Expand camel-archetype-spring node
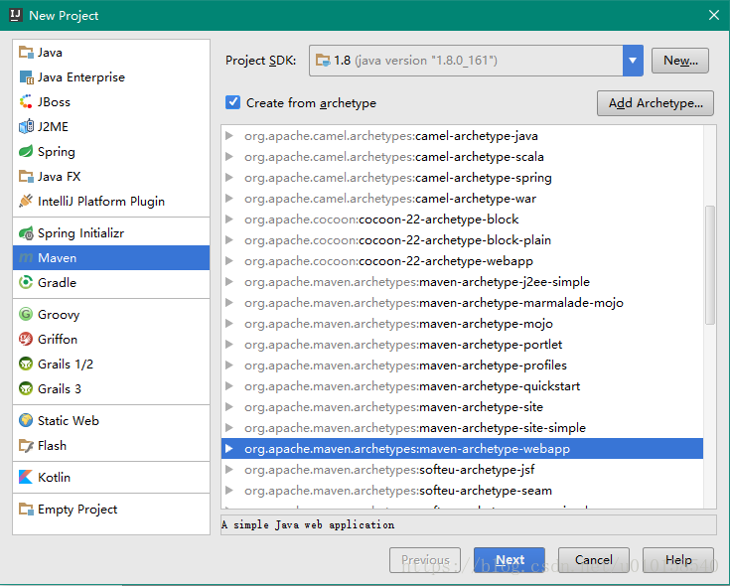 (229, 178)
